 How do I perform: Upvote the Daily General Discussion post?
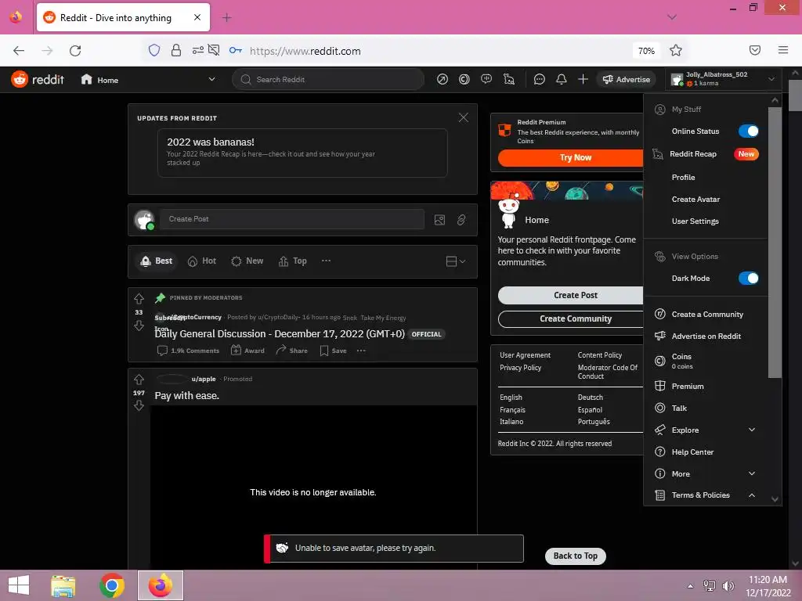(139, 298)
